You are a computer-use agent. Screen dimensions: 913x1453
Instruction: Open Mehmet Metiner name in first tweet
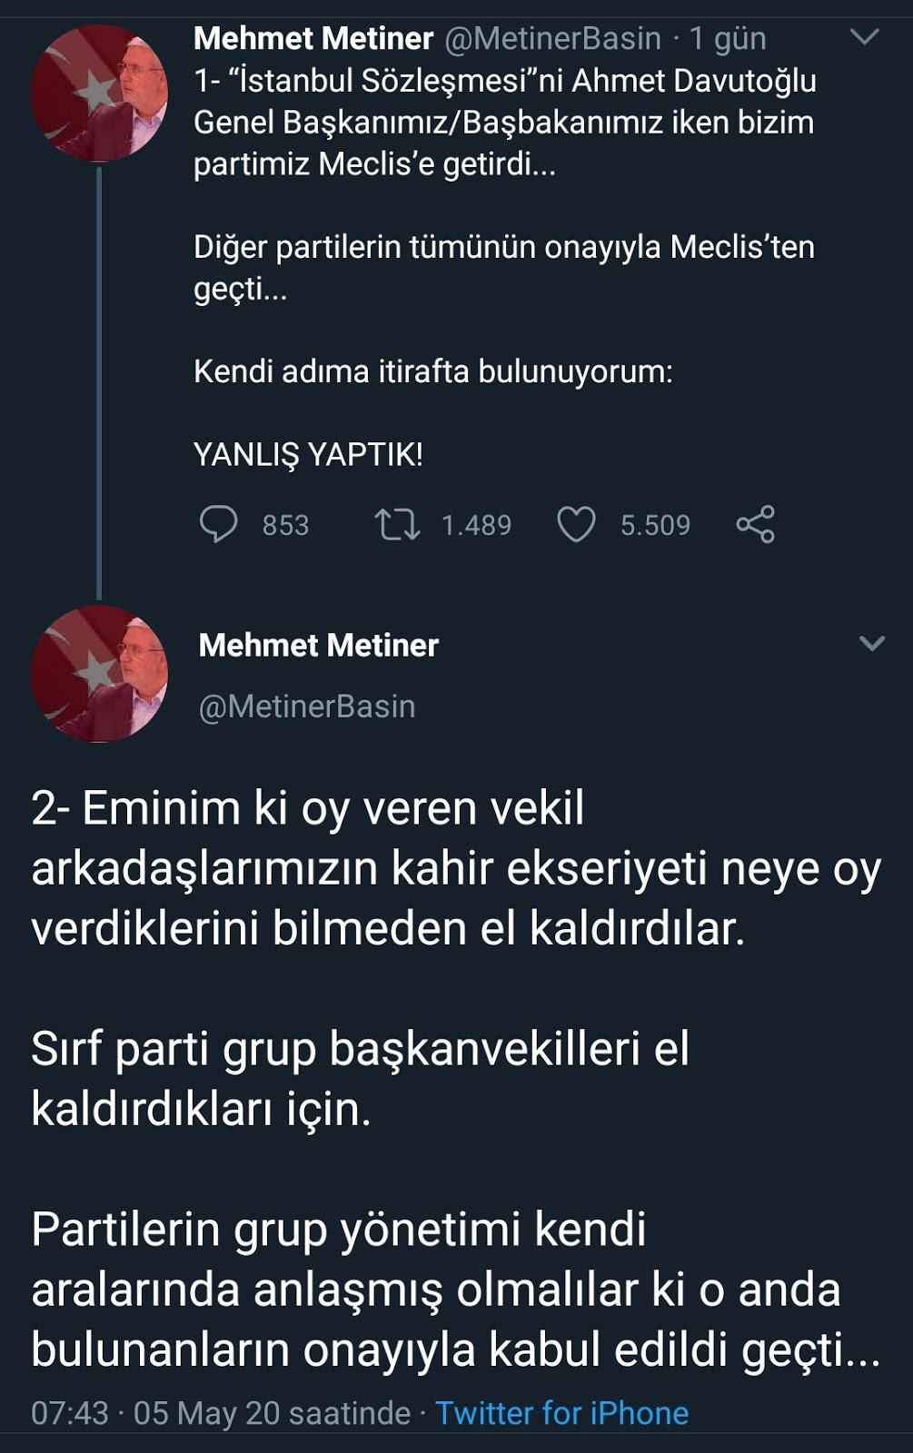[313, 38]
